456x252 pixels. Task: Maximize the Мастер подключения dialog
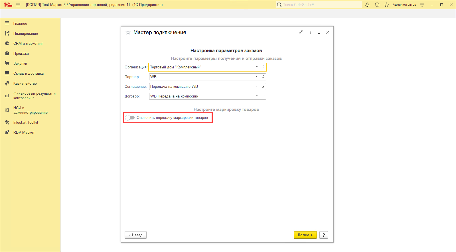point(319,32)
